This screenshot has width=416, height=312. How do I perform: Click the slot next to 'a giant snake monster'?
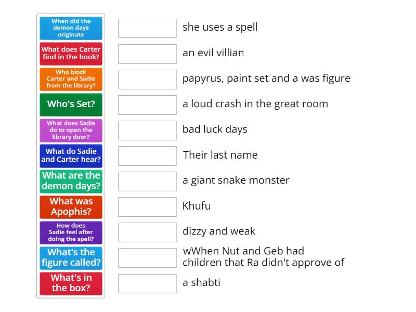pos(147,181)
